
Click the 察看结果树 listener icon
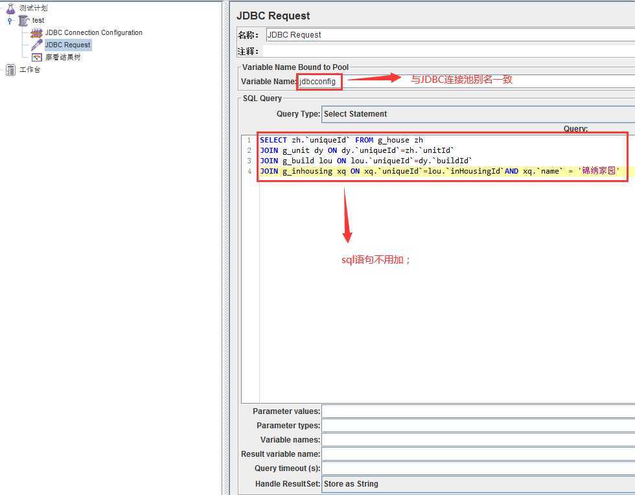(37, 58)
